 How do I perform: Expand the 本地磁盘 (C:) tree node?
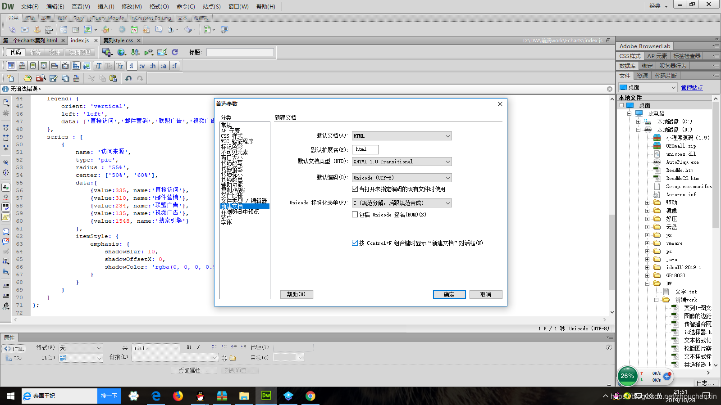coord(639,121)
